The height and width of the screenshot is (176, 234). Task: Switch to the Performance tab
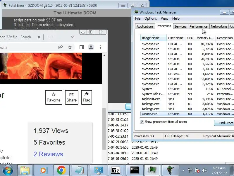[199, 26]
